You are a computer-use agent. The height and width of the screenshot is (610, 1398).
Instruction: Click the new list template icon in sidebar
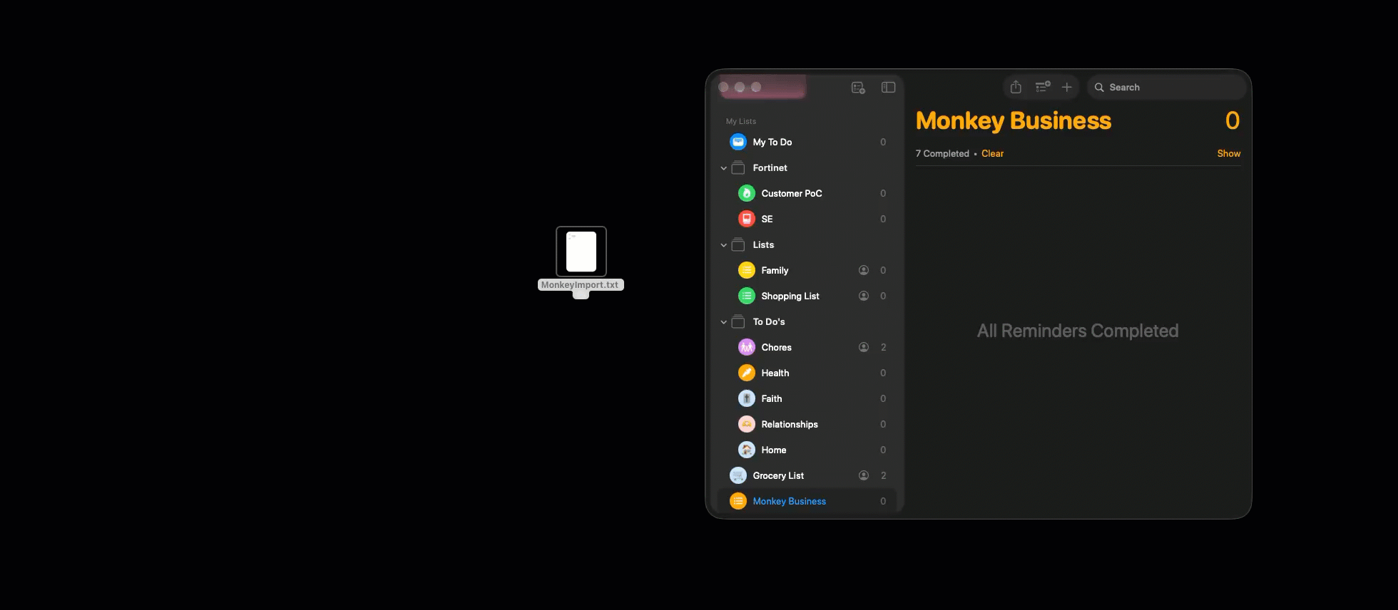858,88
